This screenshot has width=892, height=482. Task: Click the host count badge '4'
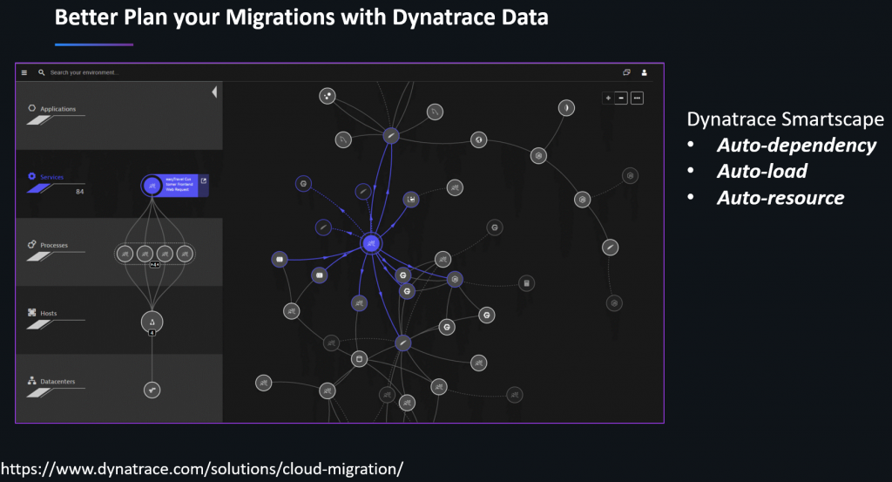[x=152, y=333]
